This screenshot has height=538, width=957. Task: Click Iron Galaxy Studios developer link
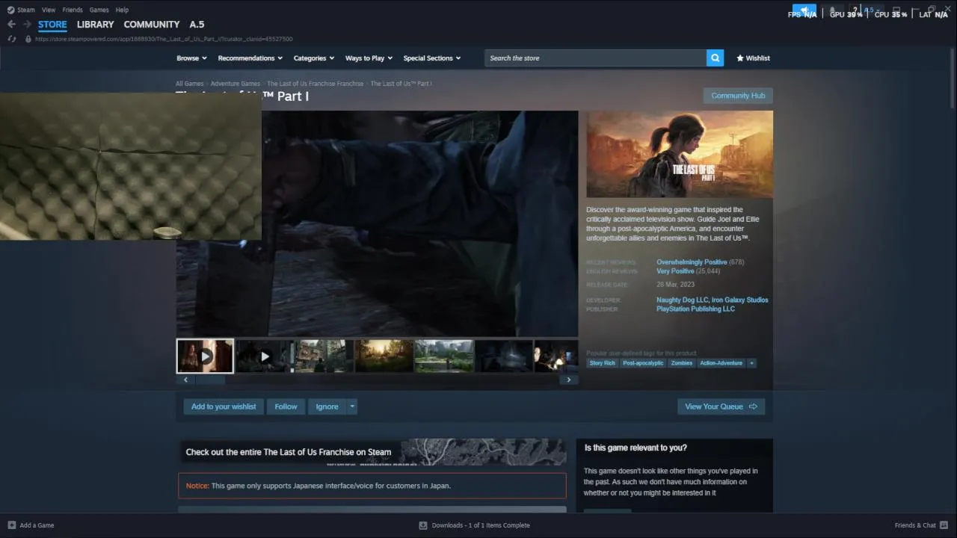coord(739,300)
